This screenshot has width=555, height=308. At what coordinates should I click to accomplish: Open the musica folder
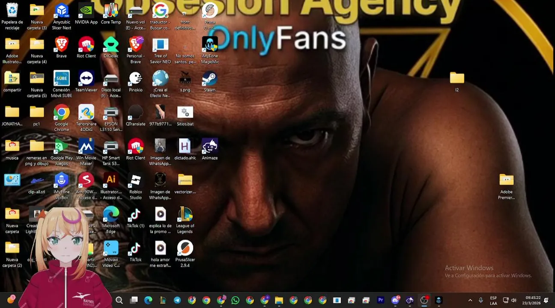12,150
